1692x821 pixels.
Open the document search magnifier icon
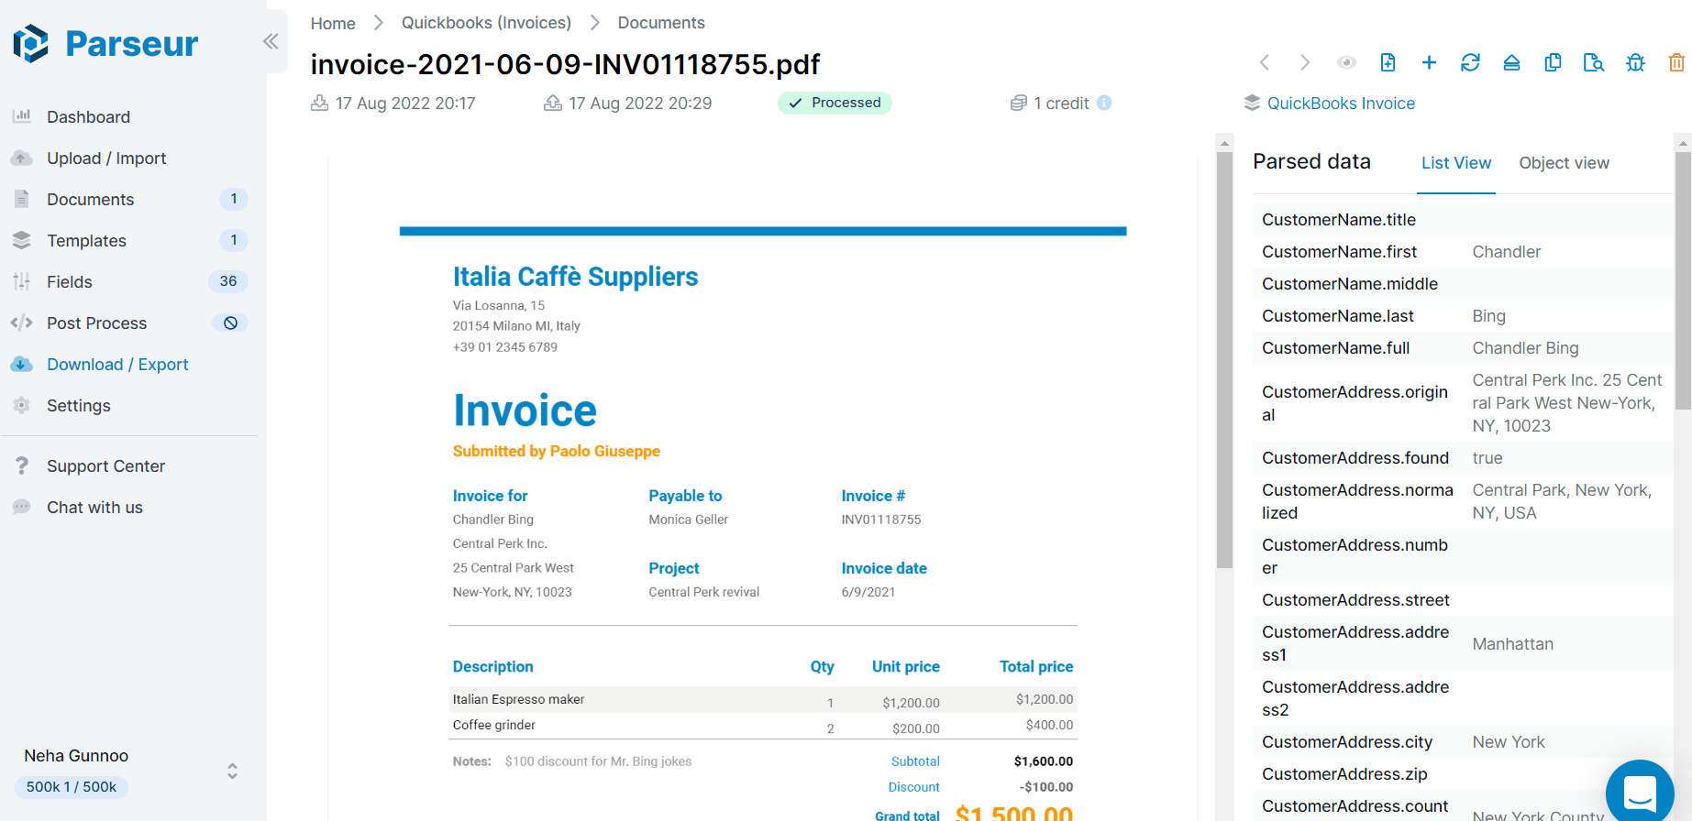coord(1594,62)
